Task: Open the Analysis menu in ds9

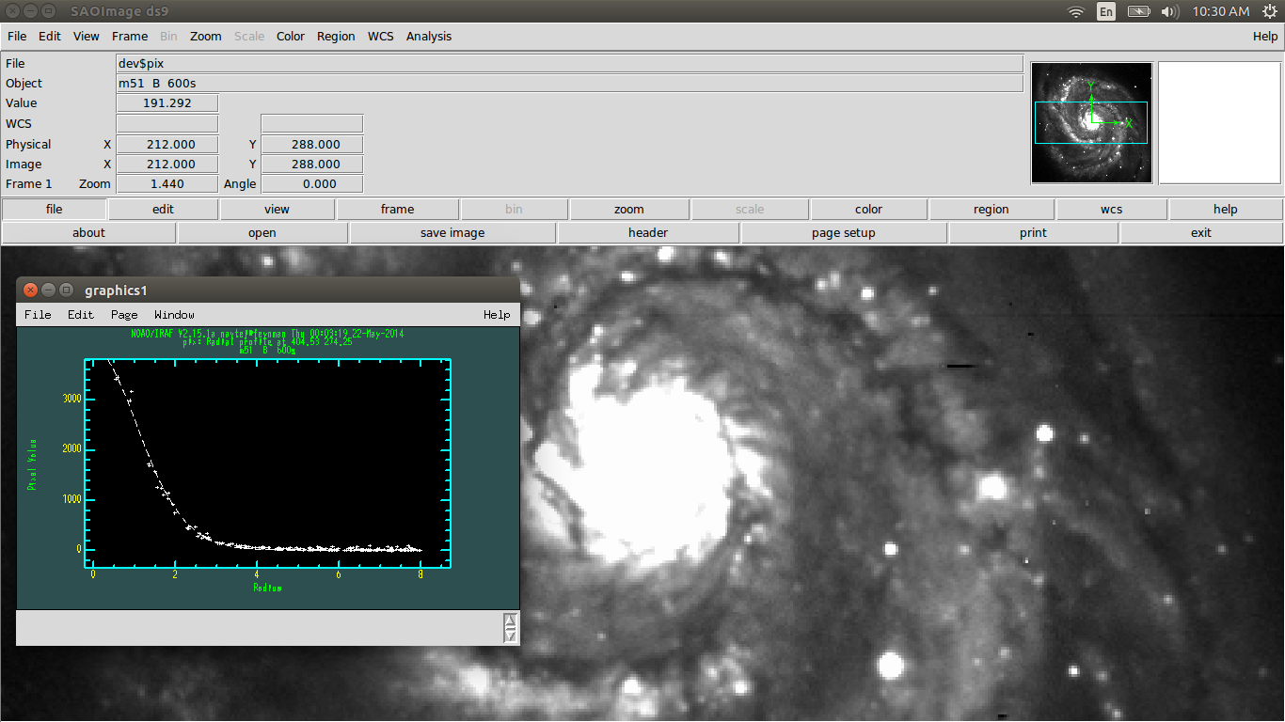Action: click(x=429, y=37)
